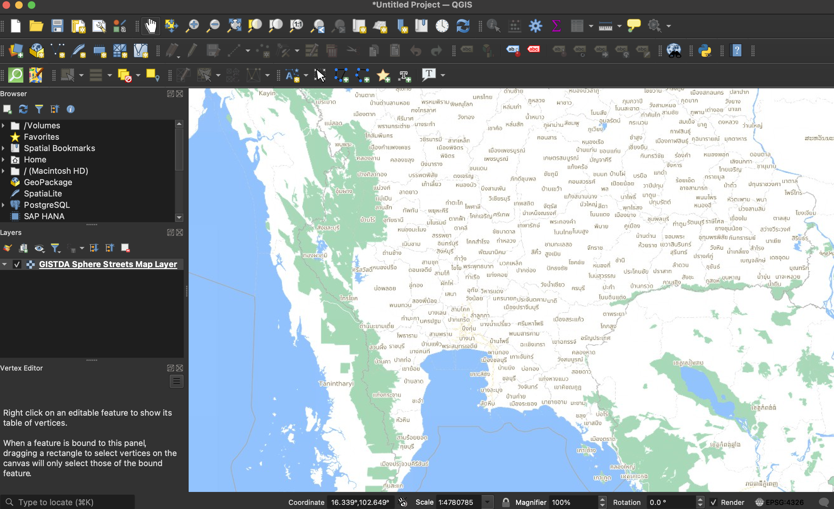Click the Map Tips speech bubble icon

tap(634, 26)
